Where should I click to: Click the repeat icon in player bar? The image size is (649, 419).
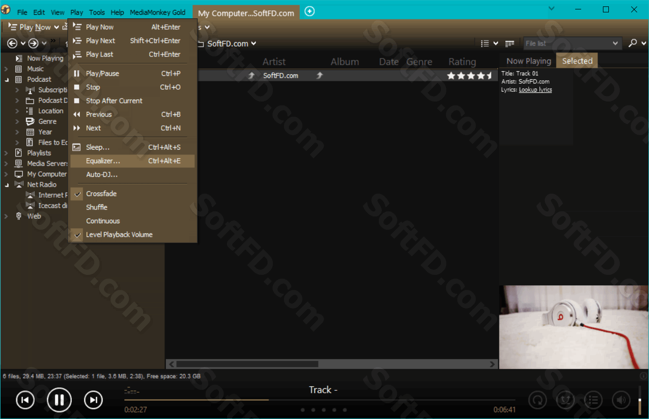coord(538,399)
